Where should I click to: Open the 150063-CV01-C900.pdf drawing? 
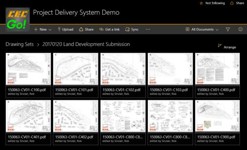point(217,123)
